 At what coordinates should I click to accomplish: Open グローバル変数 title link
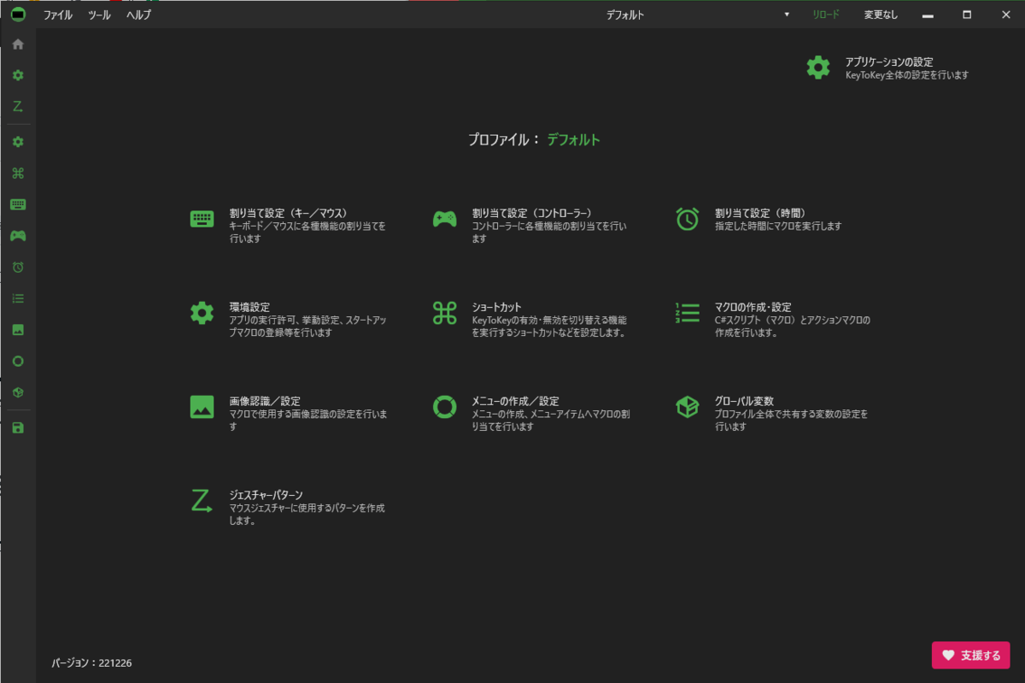tap(744, 401)
